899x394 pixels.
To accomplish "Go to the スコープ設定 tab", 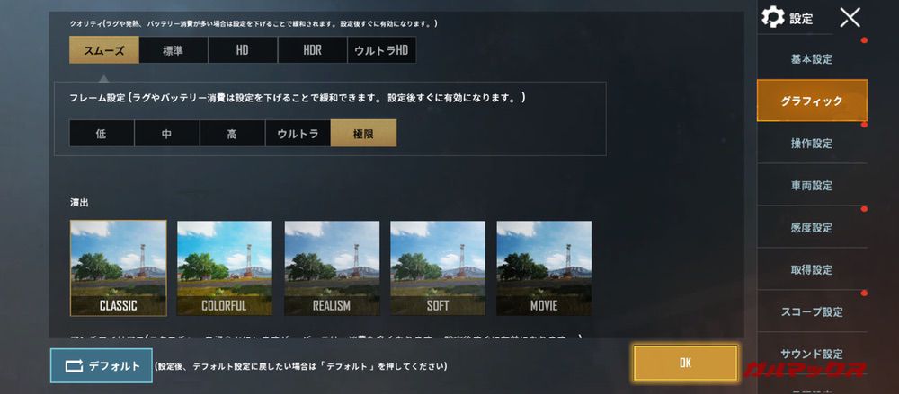I will click(812, 311).
